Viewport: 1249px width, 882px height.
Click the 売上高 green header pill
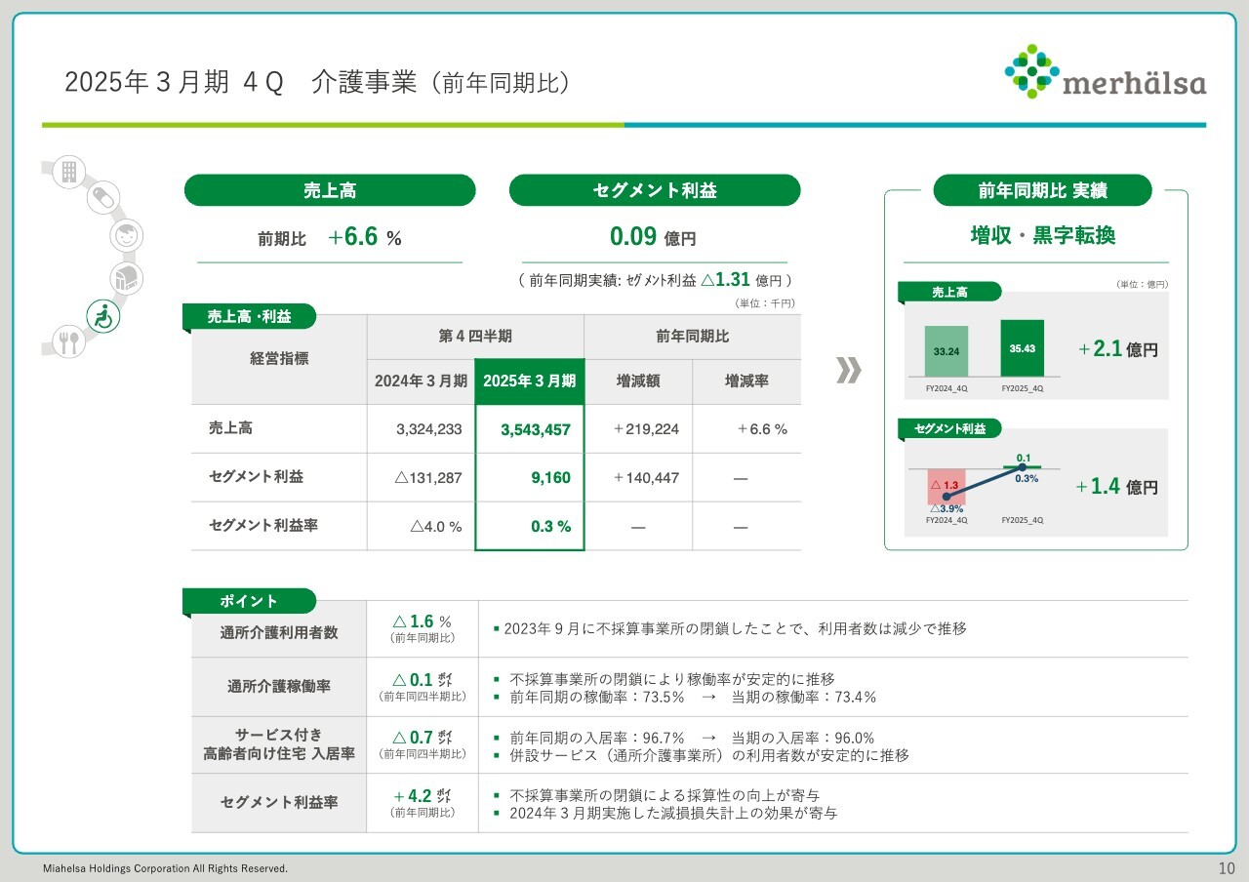(x=330, y=190)
